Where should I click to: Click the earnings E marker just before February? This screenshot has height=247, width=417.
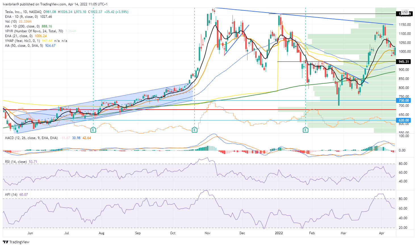click(x=305, y=130)
